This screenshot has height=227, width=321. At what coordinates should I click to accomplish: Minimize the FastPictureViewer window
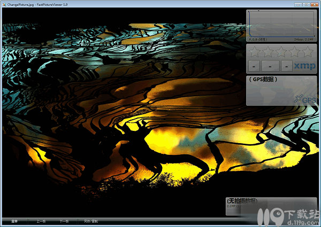298,4
